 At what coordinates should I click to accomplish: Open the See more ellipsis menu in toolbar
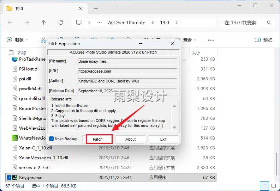(x=211, y=40)
